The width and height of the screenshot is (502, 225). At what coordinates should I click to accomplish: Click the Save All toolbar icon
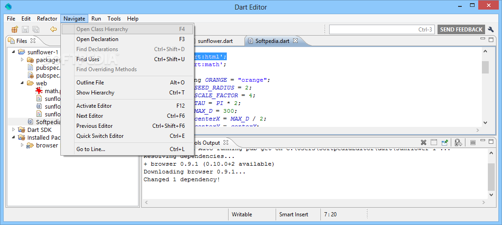tap(36, 30)
